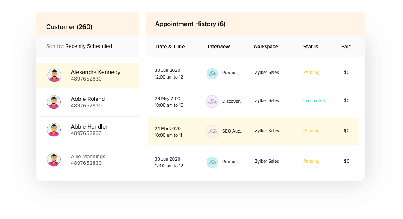
Task: Click Zylker Sales workspace in first appointment row
Action: point(267,73)
